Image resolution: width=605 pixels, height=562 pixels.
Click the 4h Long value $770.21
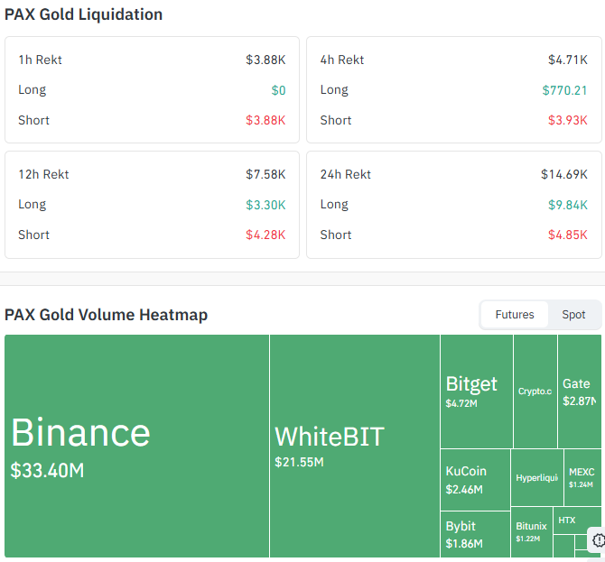pos(564,90)
